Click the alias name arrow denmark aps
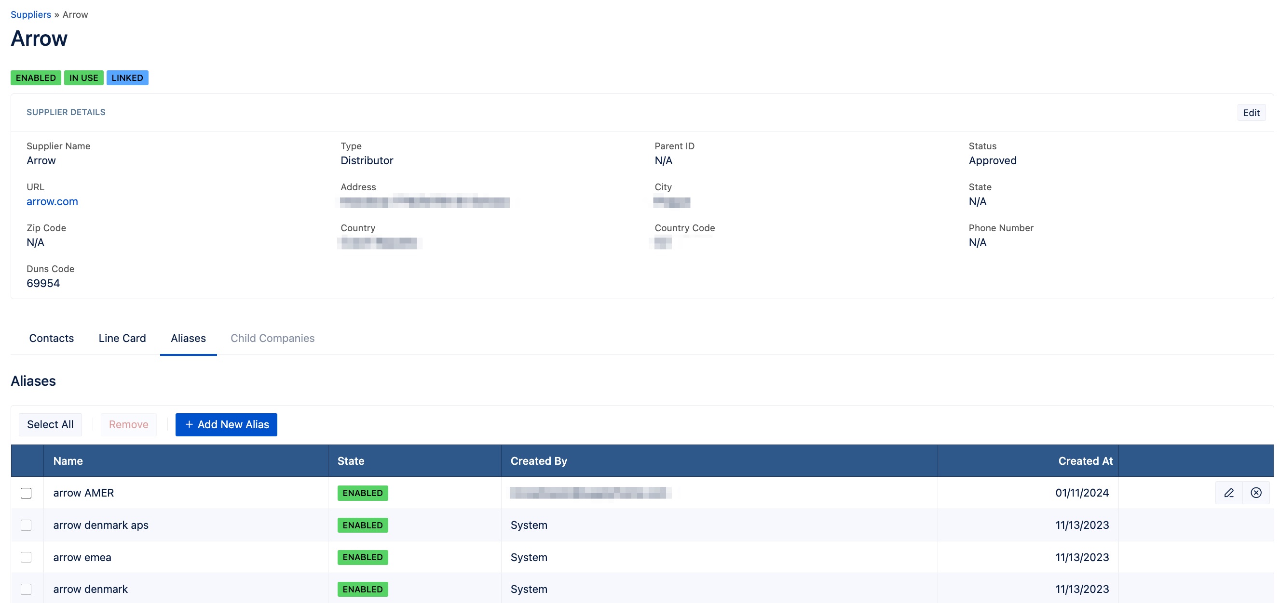Image resolution: width=1280 pixels, height=603 pixels. (x=101, y=525)
